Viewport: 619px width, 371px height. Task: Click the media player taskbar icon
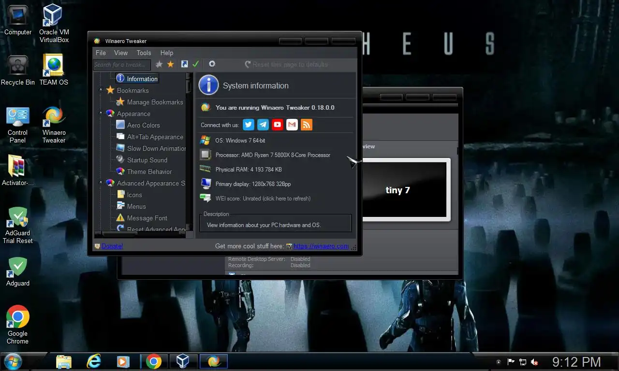coord(123,361)
